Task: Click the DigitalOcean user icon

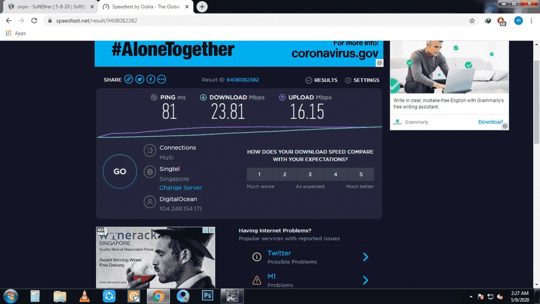Action: pyautogui.click(x=150, y=202)
